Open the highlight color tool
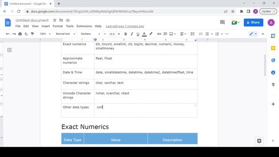 click(151, 34)
